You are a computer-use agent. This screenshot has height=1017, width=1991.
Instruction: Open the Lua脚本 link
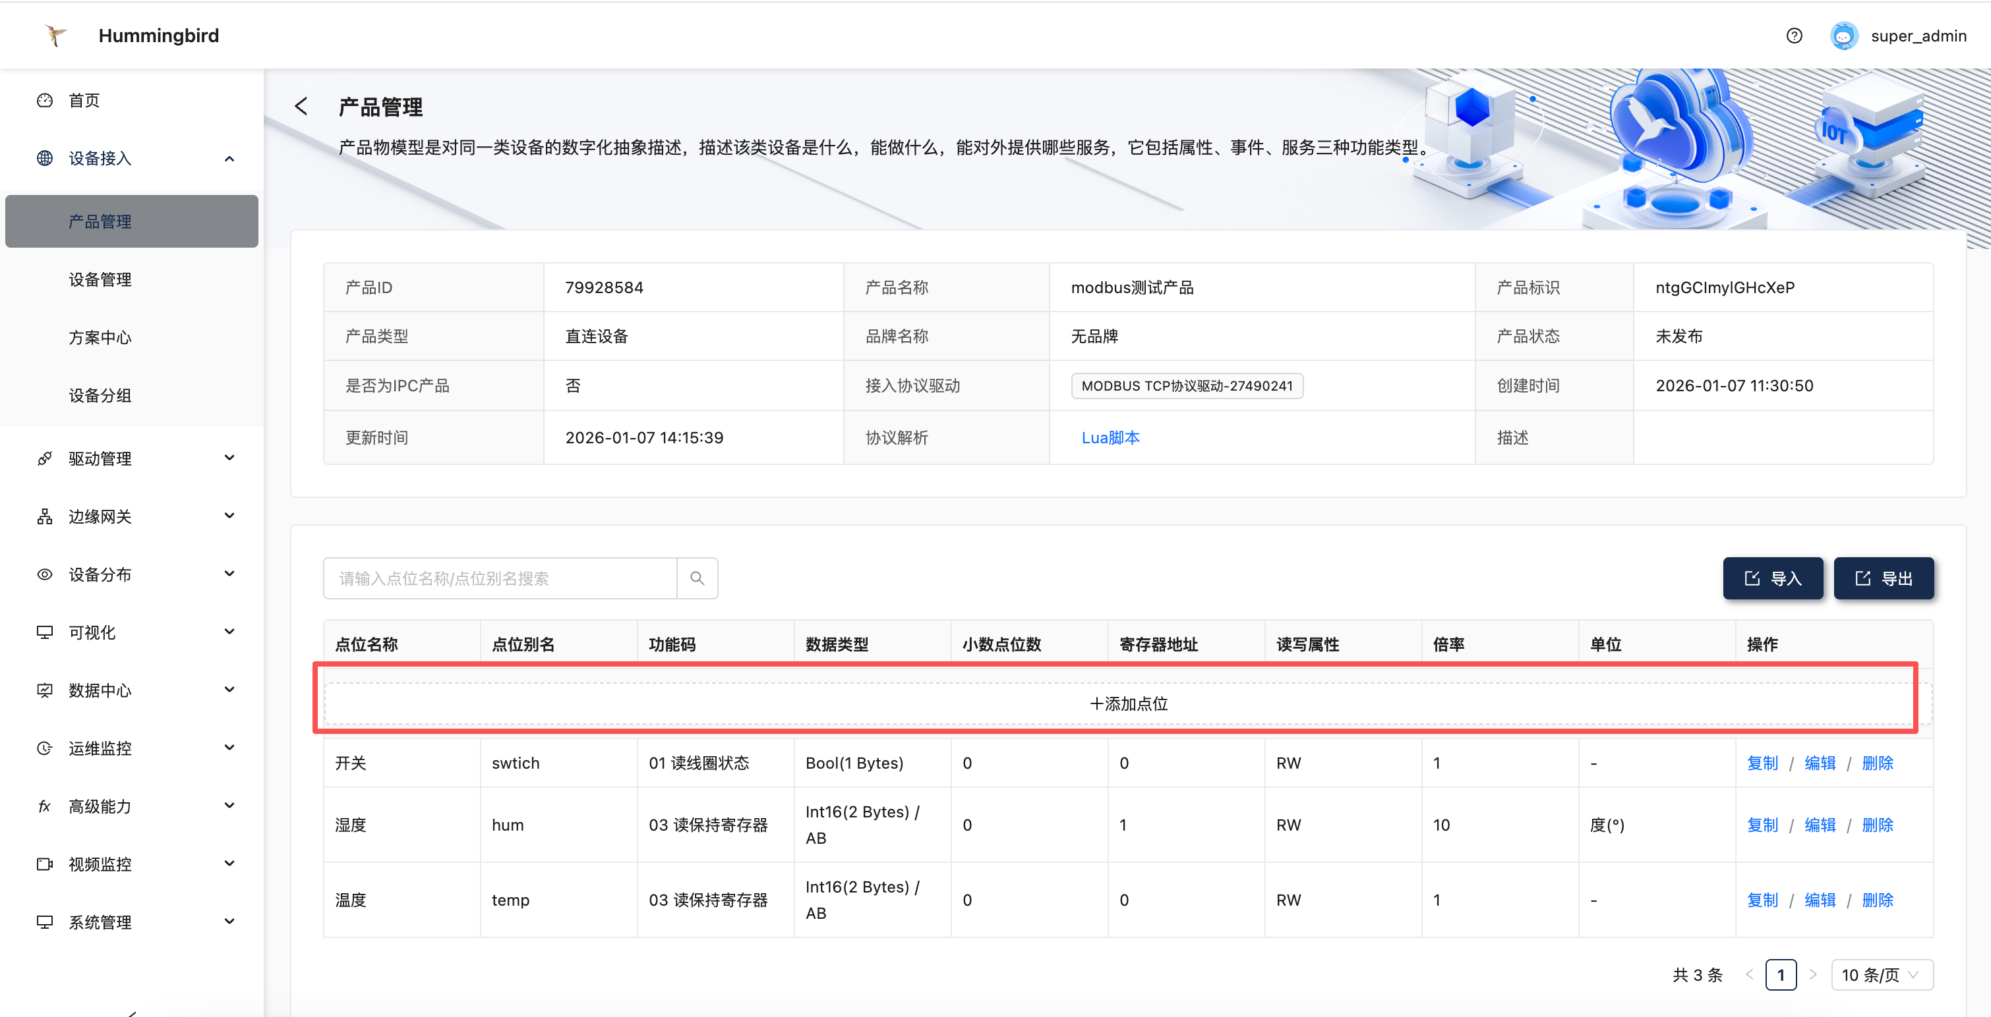point(1110,438)
